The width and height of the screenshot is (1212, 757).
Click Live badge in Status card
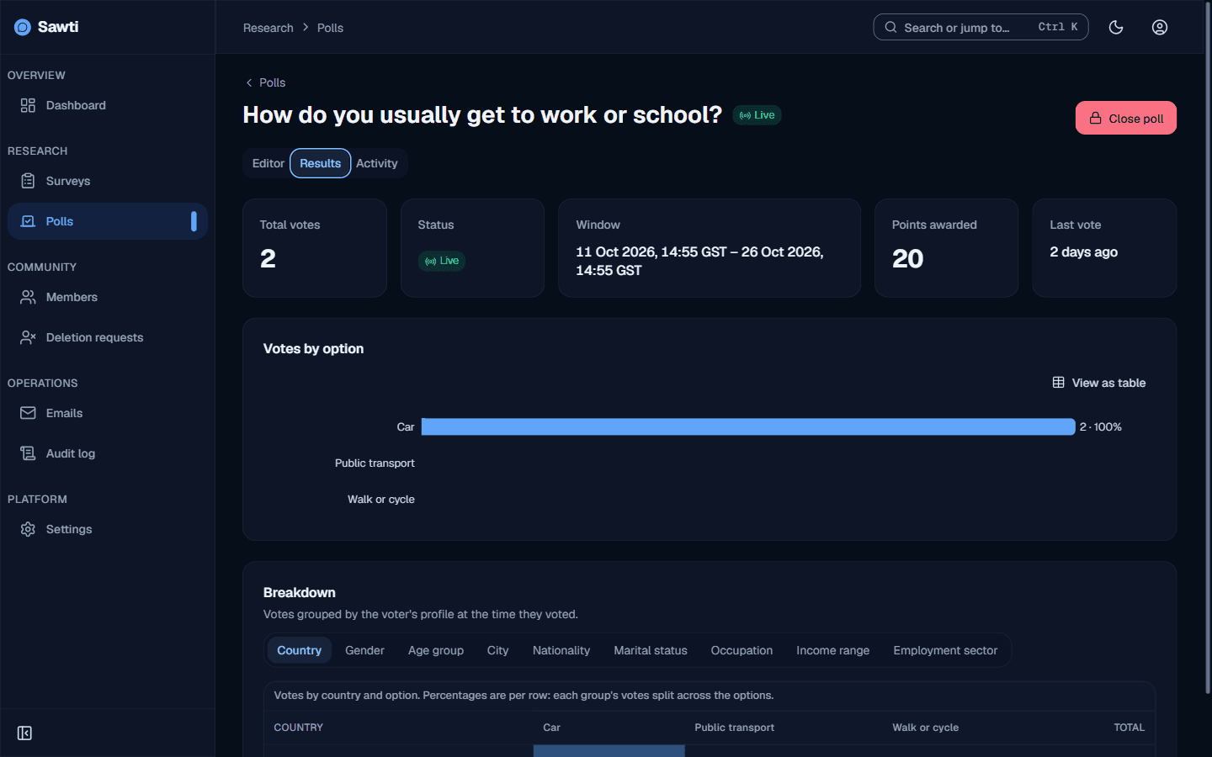click(442, 261)
